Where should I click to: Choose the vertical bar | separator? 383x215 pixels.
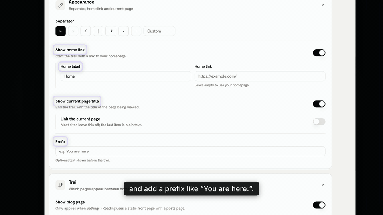coord(98,31)
